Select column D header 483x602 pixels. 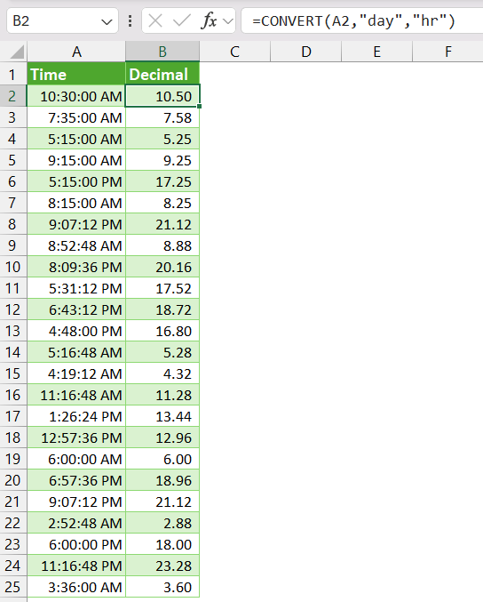pos(306,52)
